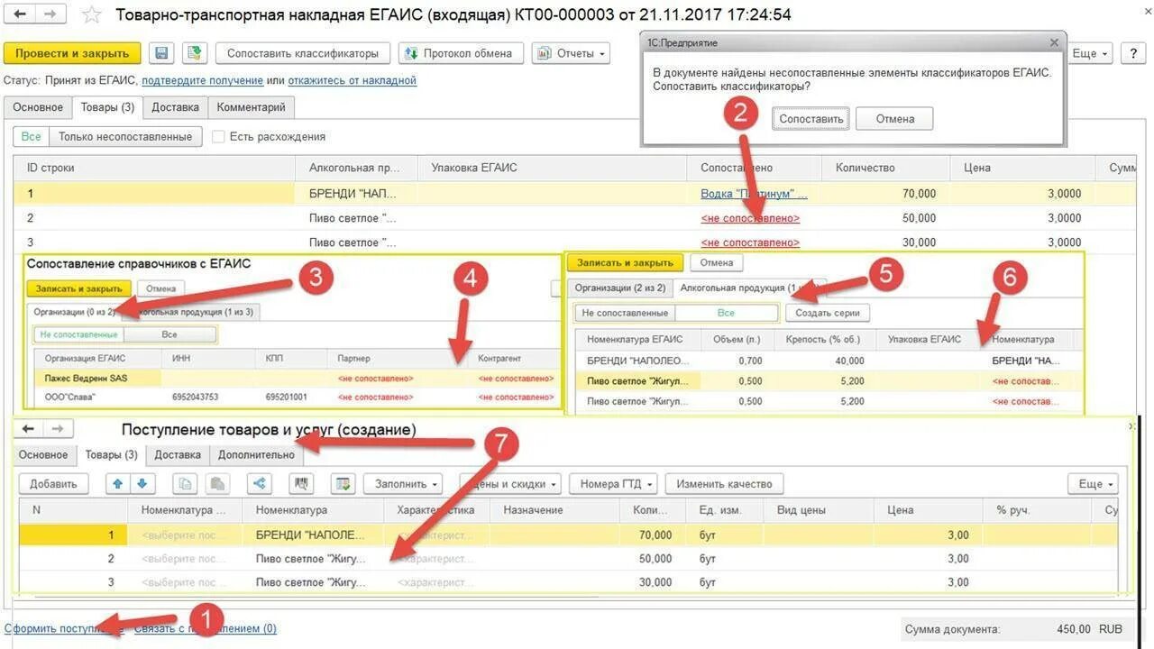Click the save (floppy disk) icon
The height and width of the screenshot is (649, 1154).
coord(161,53)
